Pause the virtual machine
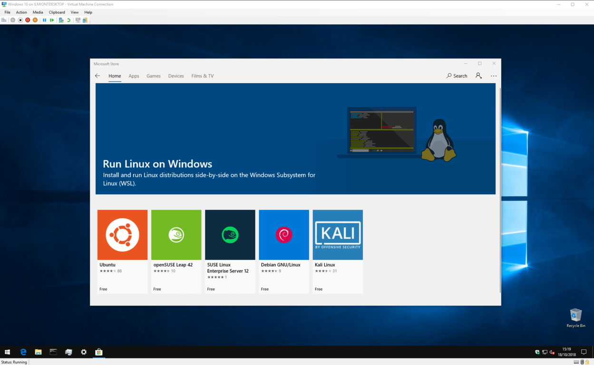 45,20
